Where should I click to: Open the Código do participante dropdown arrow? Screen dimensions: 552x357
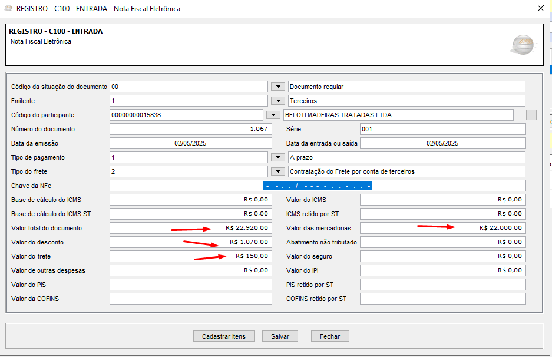coord(273,115)
